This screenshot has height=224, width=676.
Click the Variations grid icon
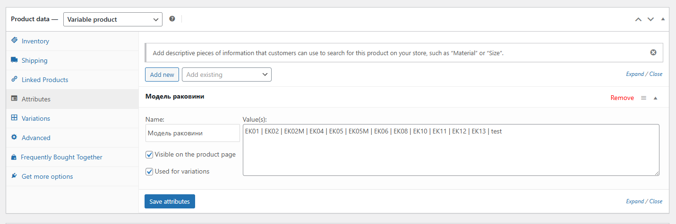(14, 118)
